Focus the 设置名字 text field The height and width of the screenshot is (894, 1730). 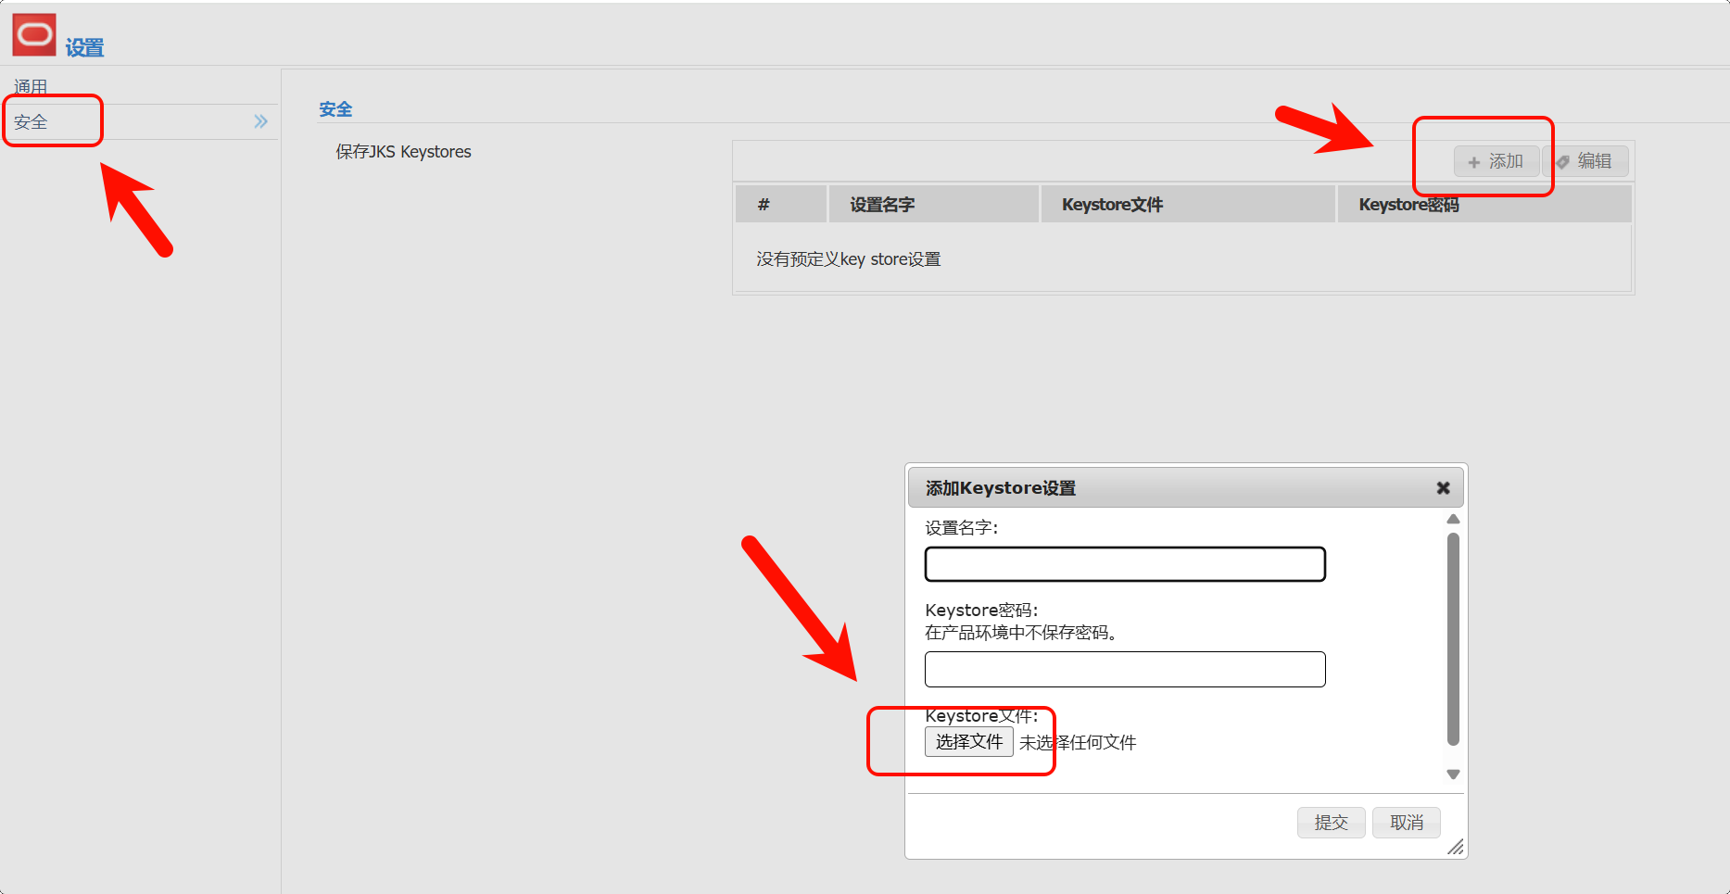tap(1125, 564)
